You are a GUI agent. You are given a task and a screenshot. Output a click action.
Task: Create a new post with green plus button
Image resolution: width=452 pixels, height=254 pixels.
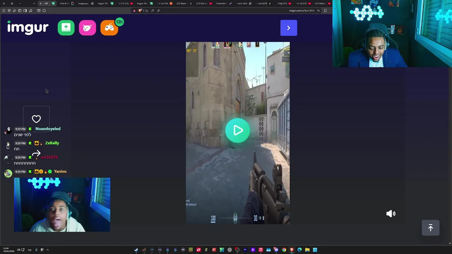66,28
